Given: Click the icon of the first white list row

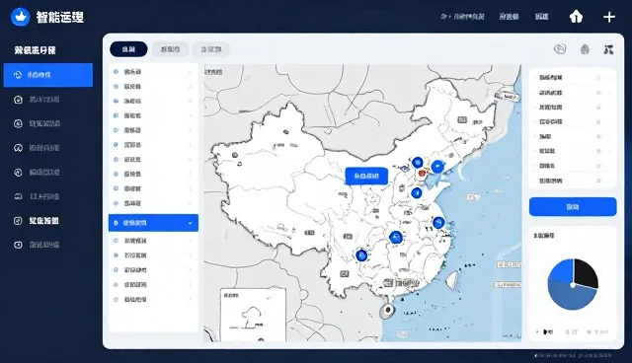Looking at the screenshot, I should coord(117,72).
